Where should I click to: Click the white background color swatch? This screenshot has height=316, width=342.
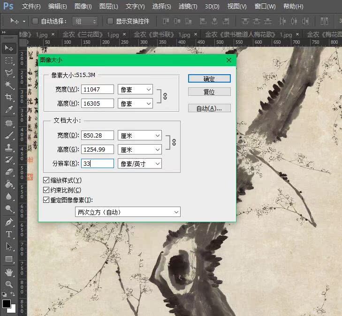click(13, 309)
